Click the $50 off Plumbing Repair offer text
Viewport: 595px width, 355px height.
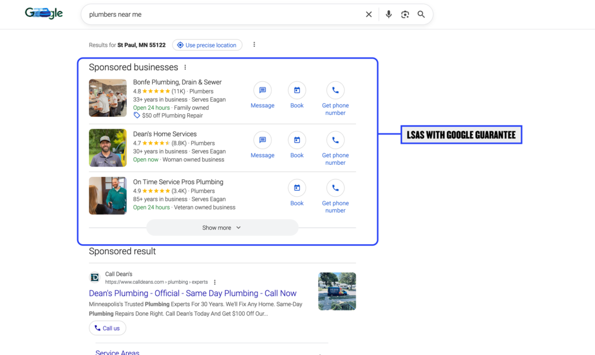pos(172,115)
